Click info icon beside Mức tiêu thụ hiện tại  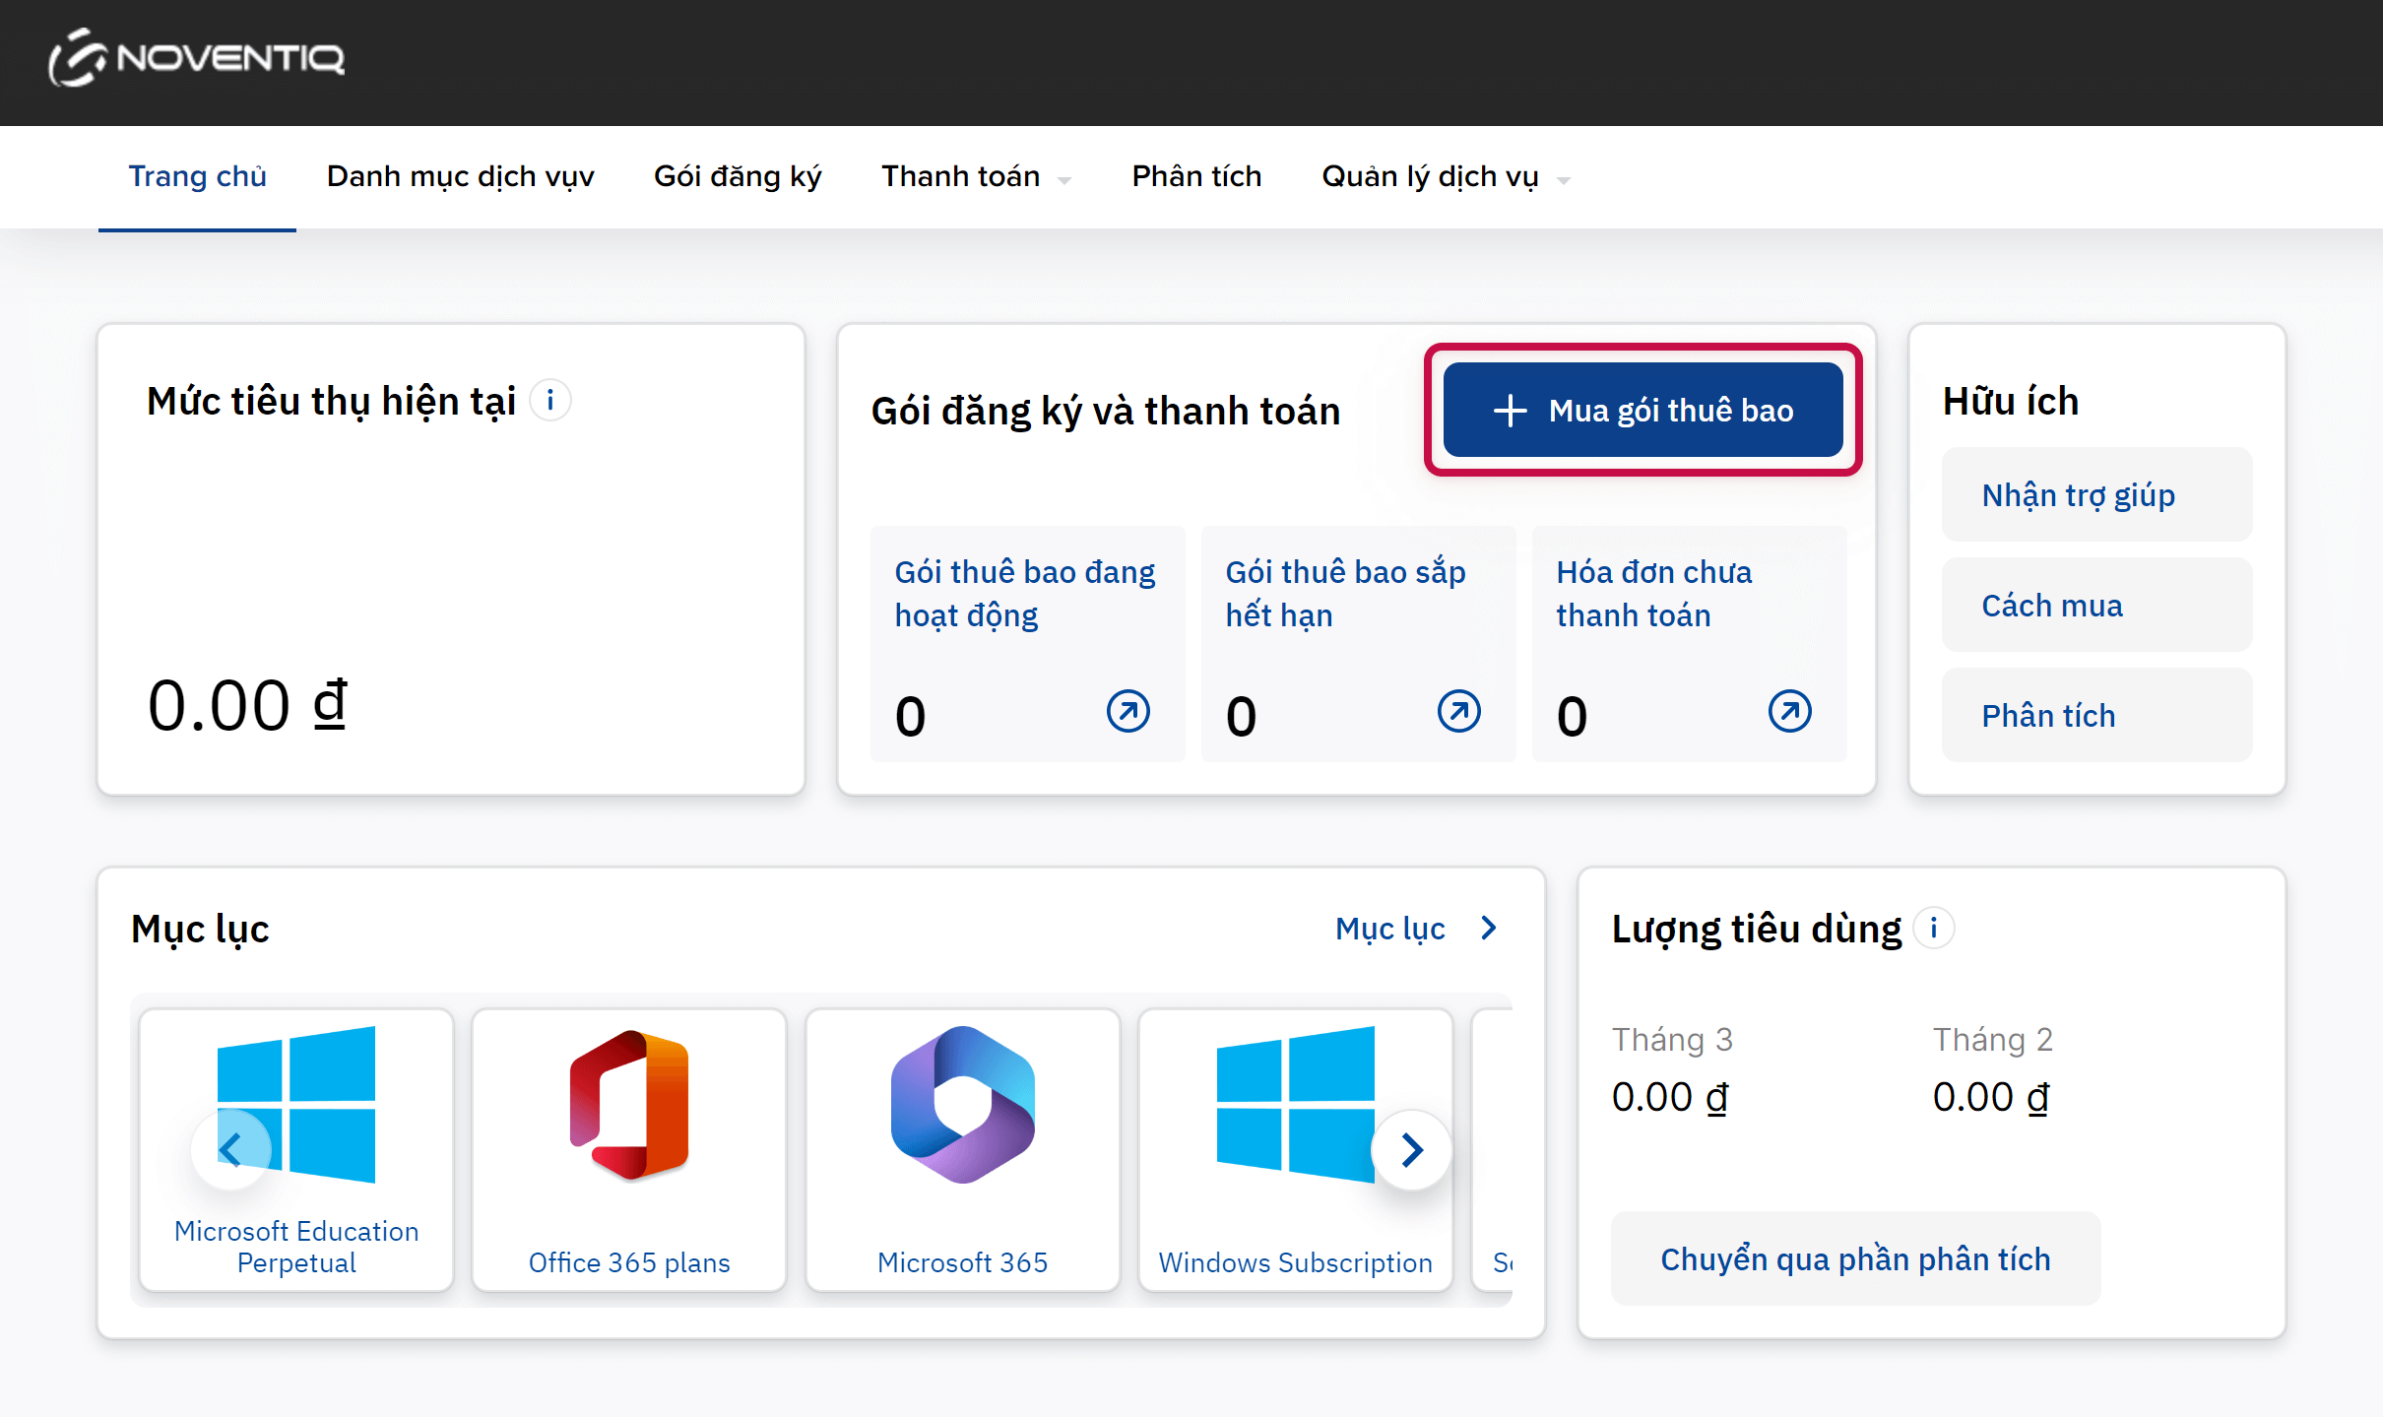pos(550,401)
